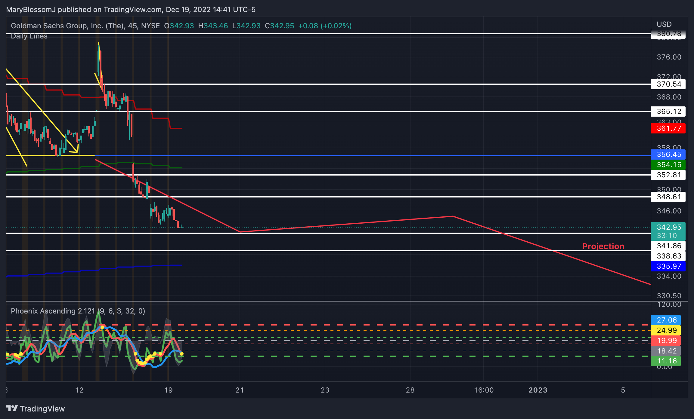Click the closing value C342.95 in header

[279, 26]
